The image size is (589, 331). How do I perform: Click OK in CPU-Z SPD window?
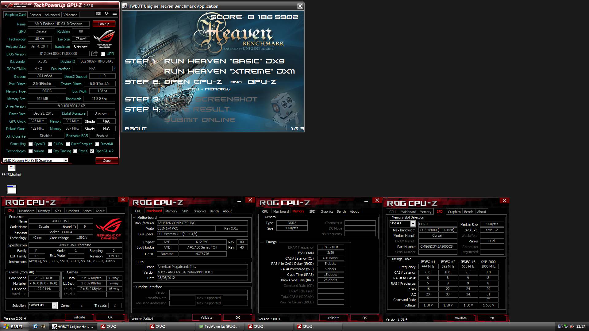492,318
